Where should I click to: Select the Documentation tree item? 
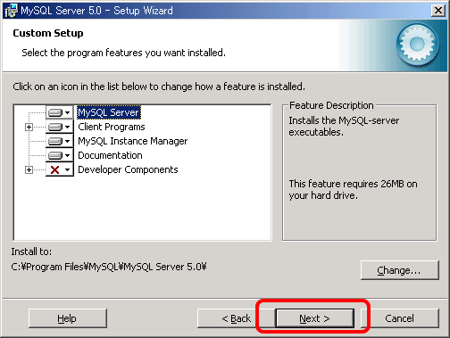click(x=110, y=155)
